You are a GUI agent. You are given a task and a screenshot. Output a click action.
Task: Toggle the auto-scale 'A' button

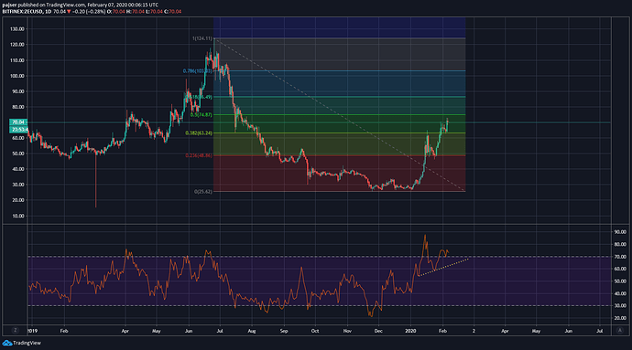tap(619, 330)
